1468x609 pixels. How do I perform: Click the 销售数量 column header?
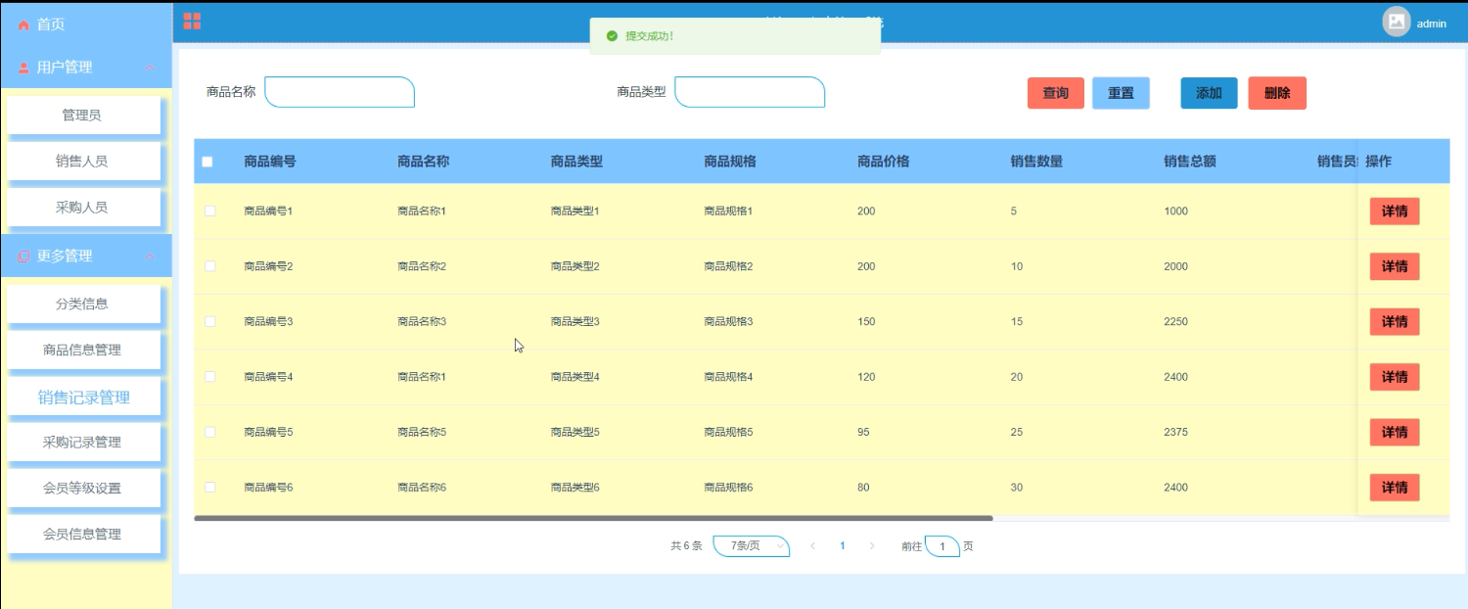click(1036, 162)
